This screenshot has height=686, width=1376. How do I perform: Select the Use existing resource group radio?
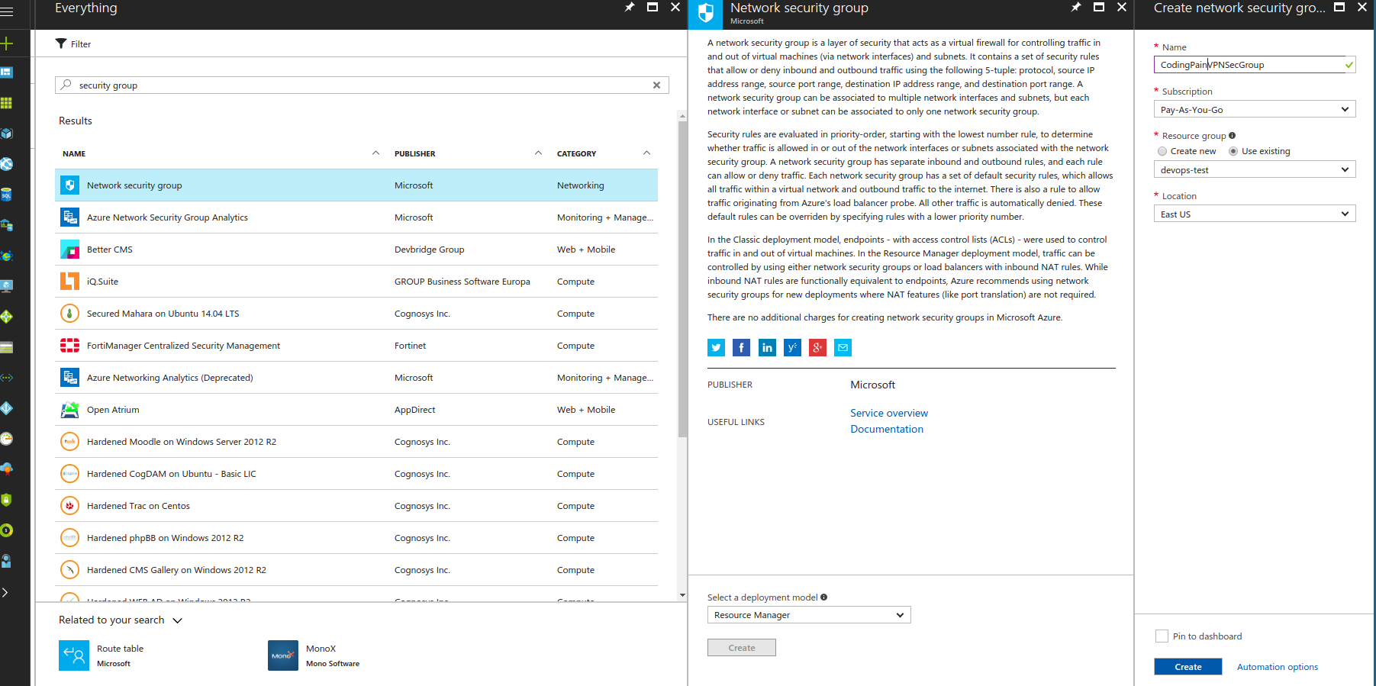1233,151
